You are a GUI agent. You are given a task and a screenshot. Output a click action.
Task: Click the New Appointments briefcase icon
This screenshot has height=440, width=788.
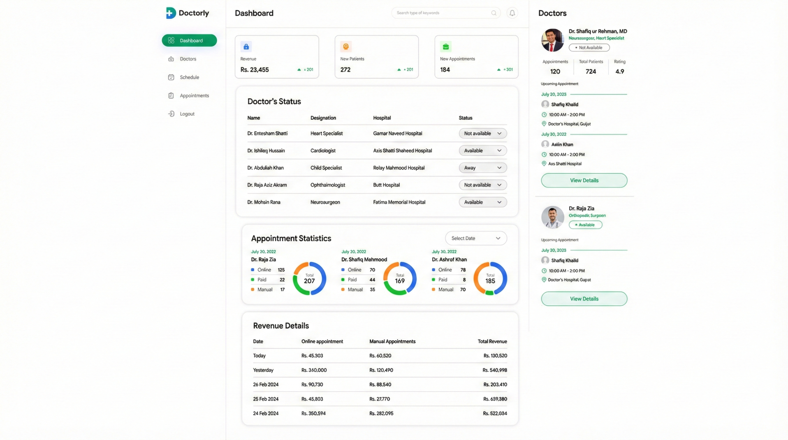coord(446,46)
